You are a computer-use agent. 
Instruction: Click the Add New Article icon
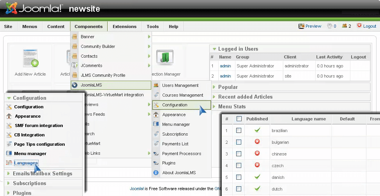pyautogui.click(x=30, y=58)
